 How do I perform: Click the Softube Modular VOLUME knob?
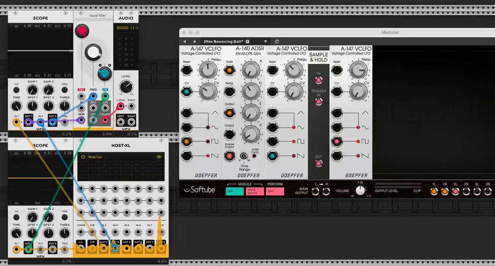pos(360,191)
